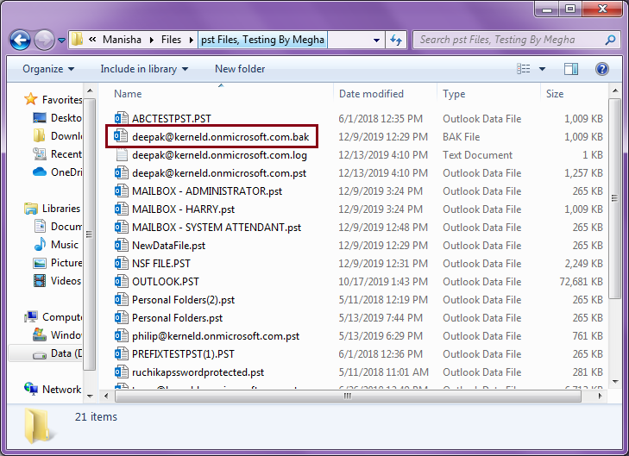Sort by Date modified column header

pos(371,94)
